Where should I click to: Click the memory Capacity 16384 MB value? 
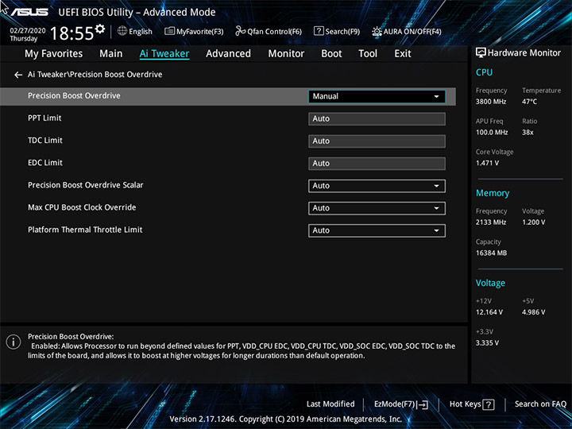click(491, 253)
